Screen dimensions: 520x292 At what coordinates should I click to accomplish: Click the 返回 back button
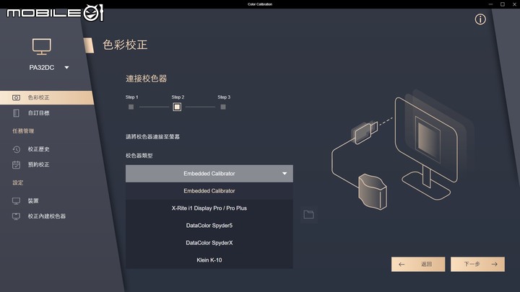(x=418, y=264)
